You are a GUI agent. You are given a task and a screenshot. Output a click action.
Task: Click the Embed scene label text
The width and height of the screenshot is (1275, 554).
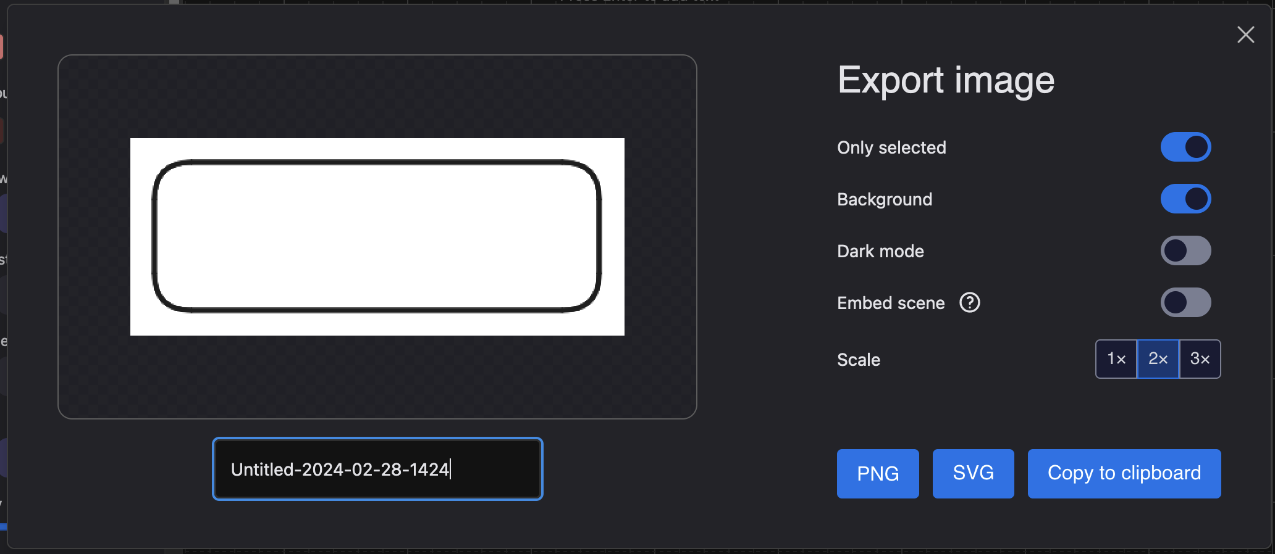click(x=891, y=303)
